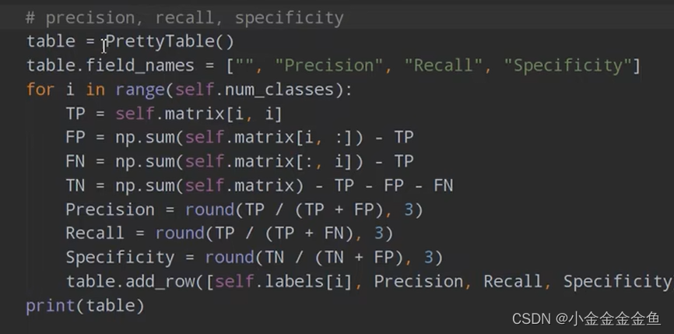Click the comment line precision, recall, specificity
Image resolution: width=674 pixels, height=334 pixels.
click(x=184, y=18)
